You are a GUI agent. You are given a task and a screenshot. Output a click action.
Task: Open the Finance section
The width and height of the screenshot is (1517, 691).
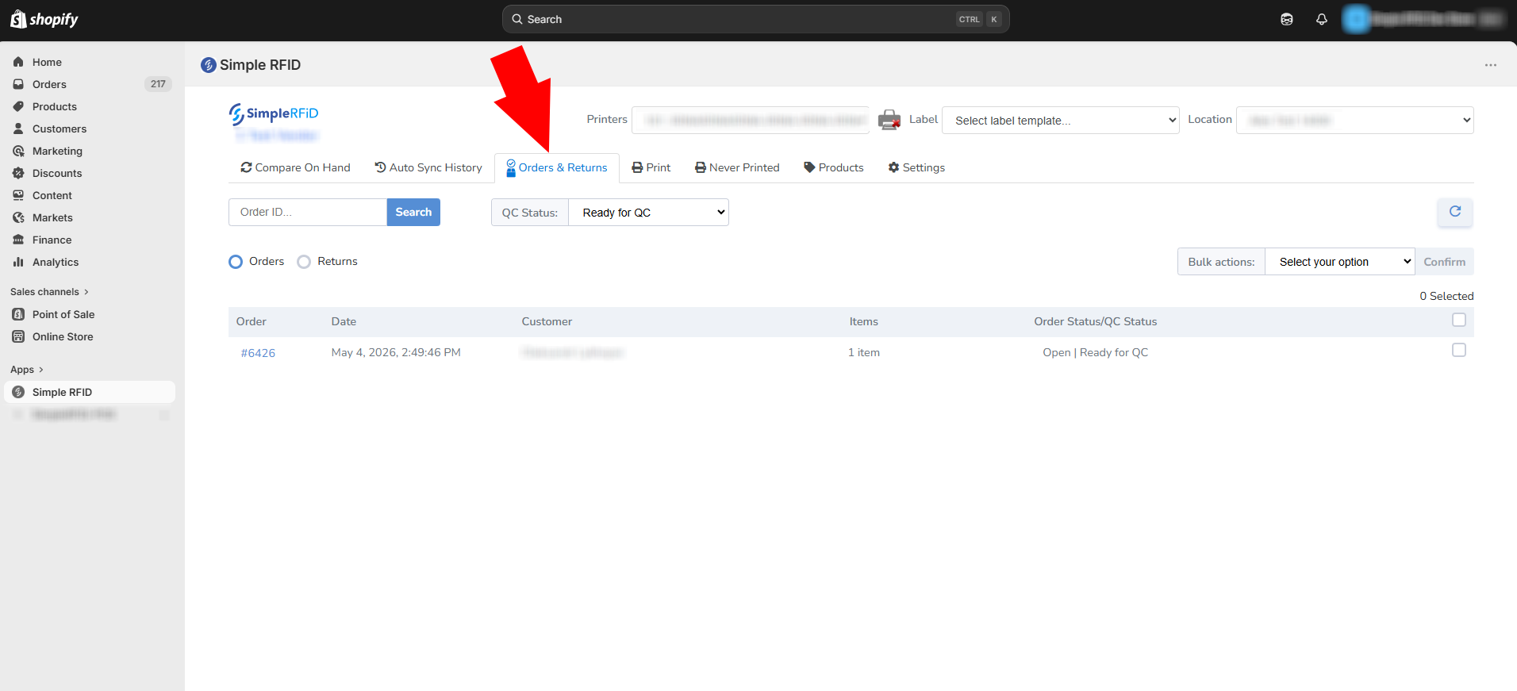(52, 240)
